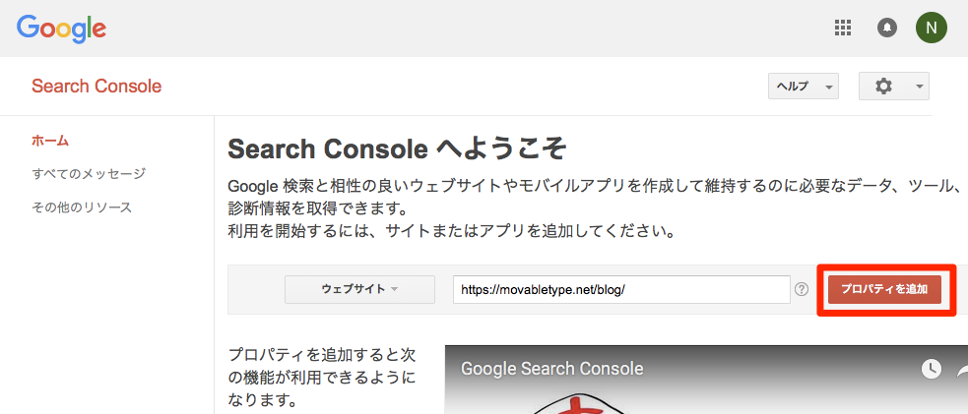
Task: Open the Google apps grid icon
Action: pos(843,28)
